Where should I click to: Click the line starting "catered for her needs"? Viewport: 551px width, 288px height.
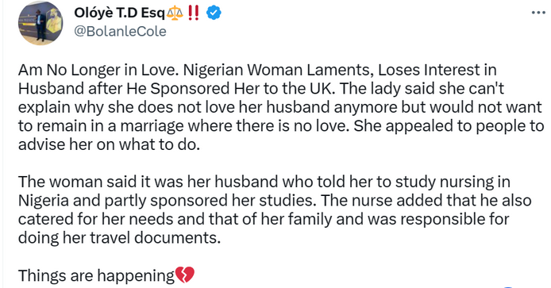pos(264,219)
